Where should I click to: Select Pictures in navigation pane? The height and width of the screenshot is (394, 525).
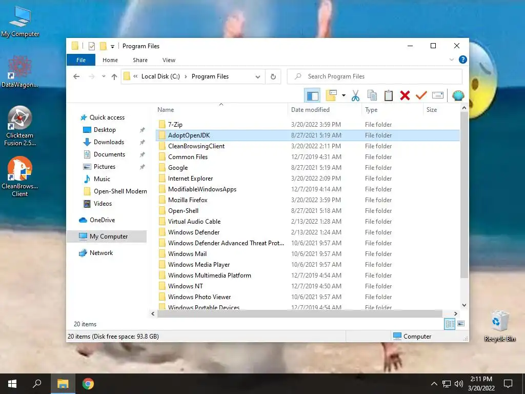click(x=105, y=167)
